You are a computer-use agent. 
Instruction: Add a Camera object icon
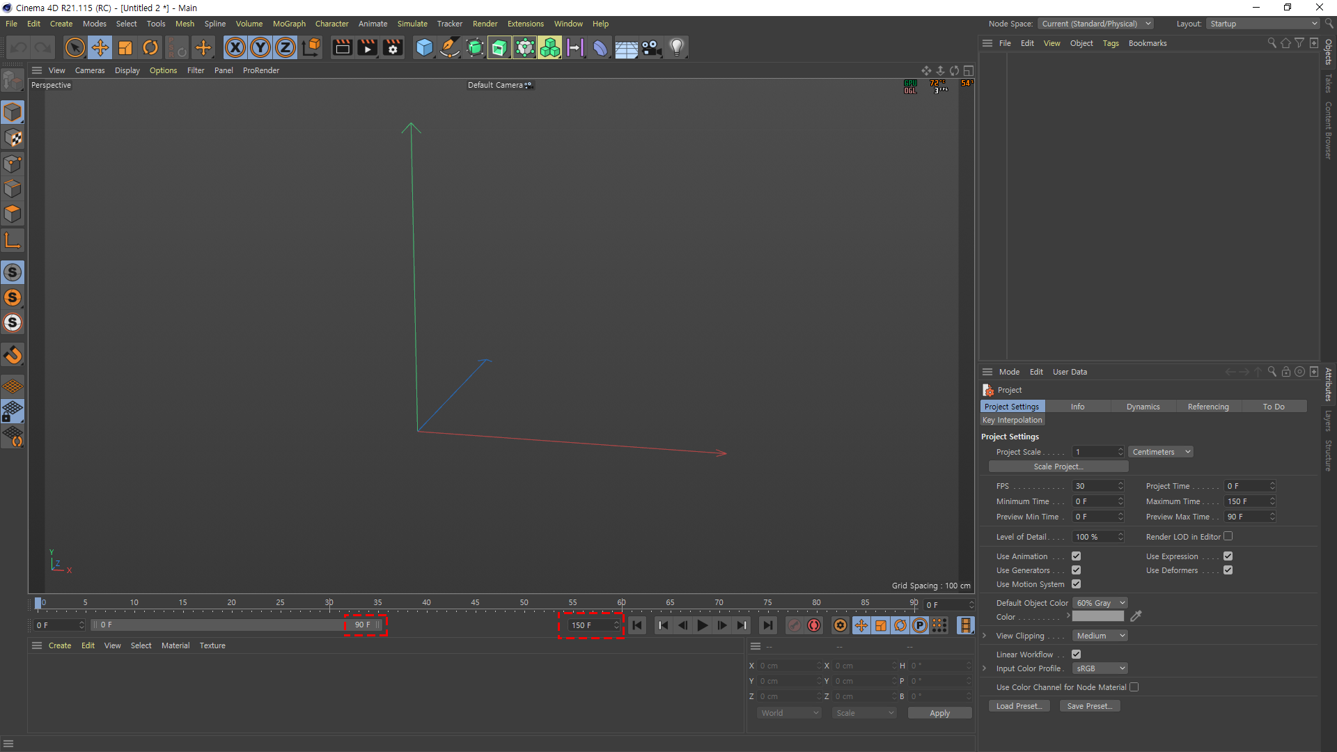tap(651, 47)
